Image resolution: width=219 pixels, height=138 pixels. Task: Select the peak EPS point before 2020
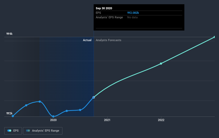click(x=40, y=102)
